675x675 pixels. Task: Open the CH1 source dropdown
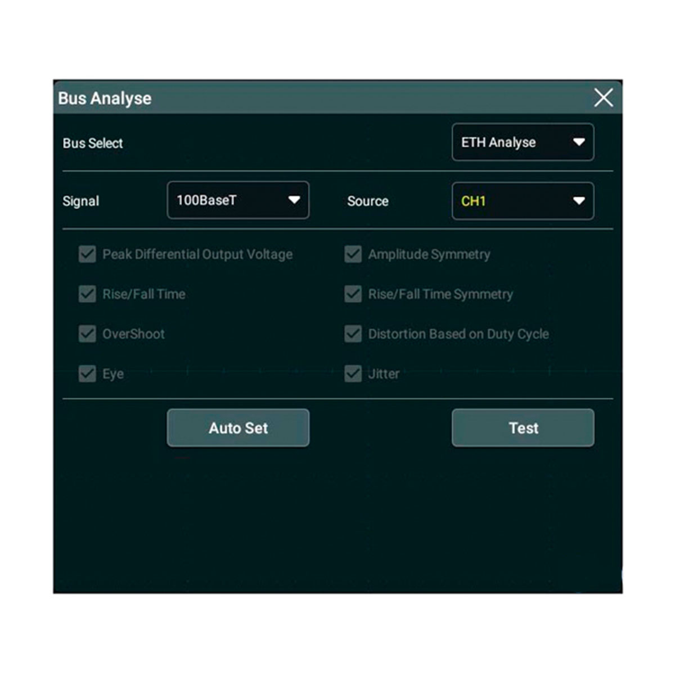522,201
